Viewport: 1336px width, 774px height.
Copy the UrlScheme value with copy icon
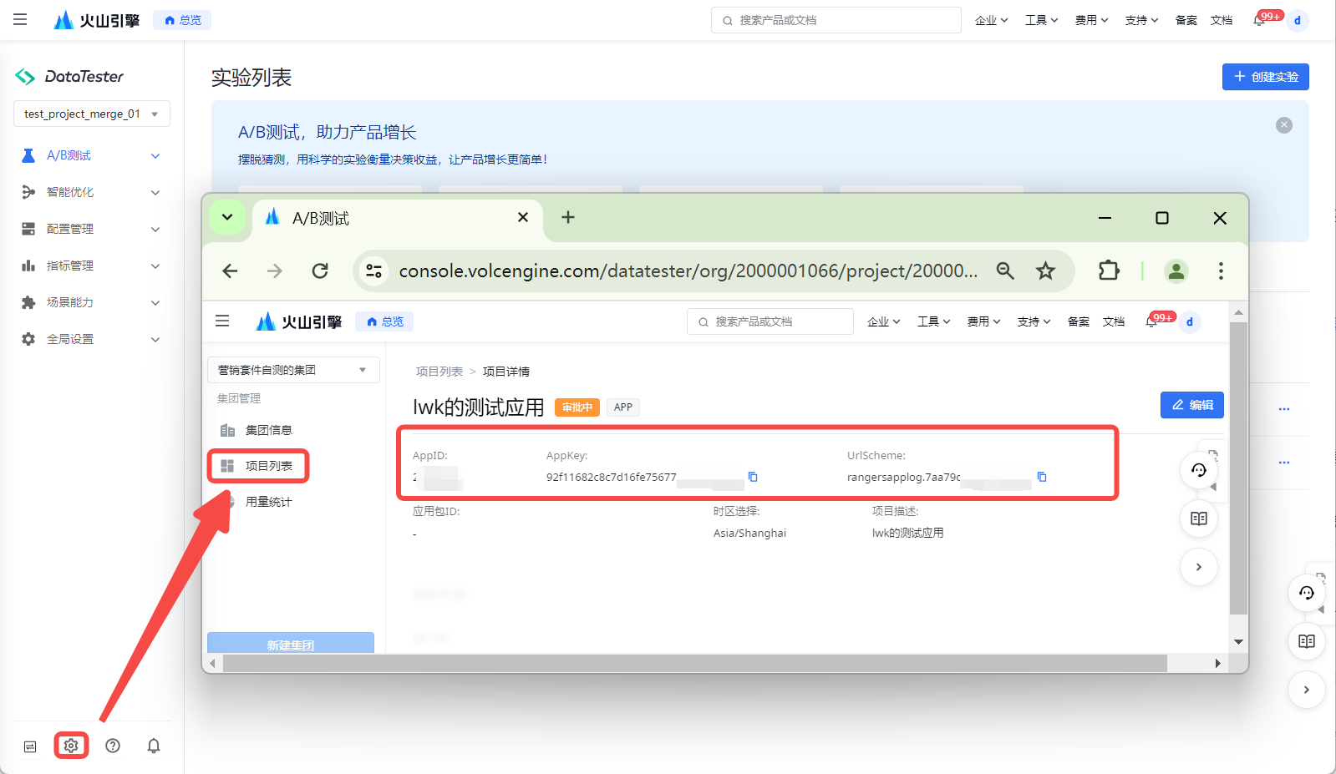pyautogui.click(x=1042, y=477)
